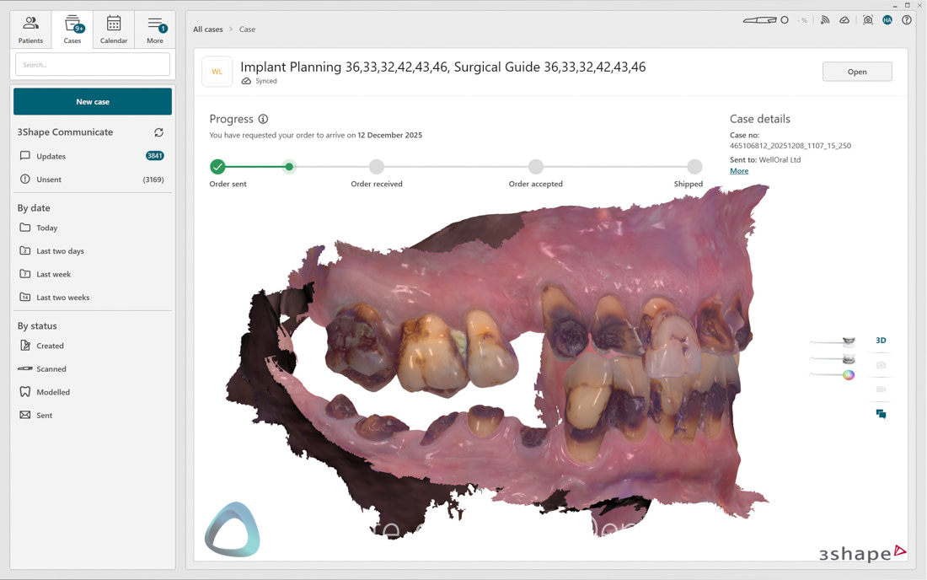Screen dimensions: 927x580
Task: Open the Calendar view
Action: coord(114,28)
